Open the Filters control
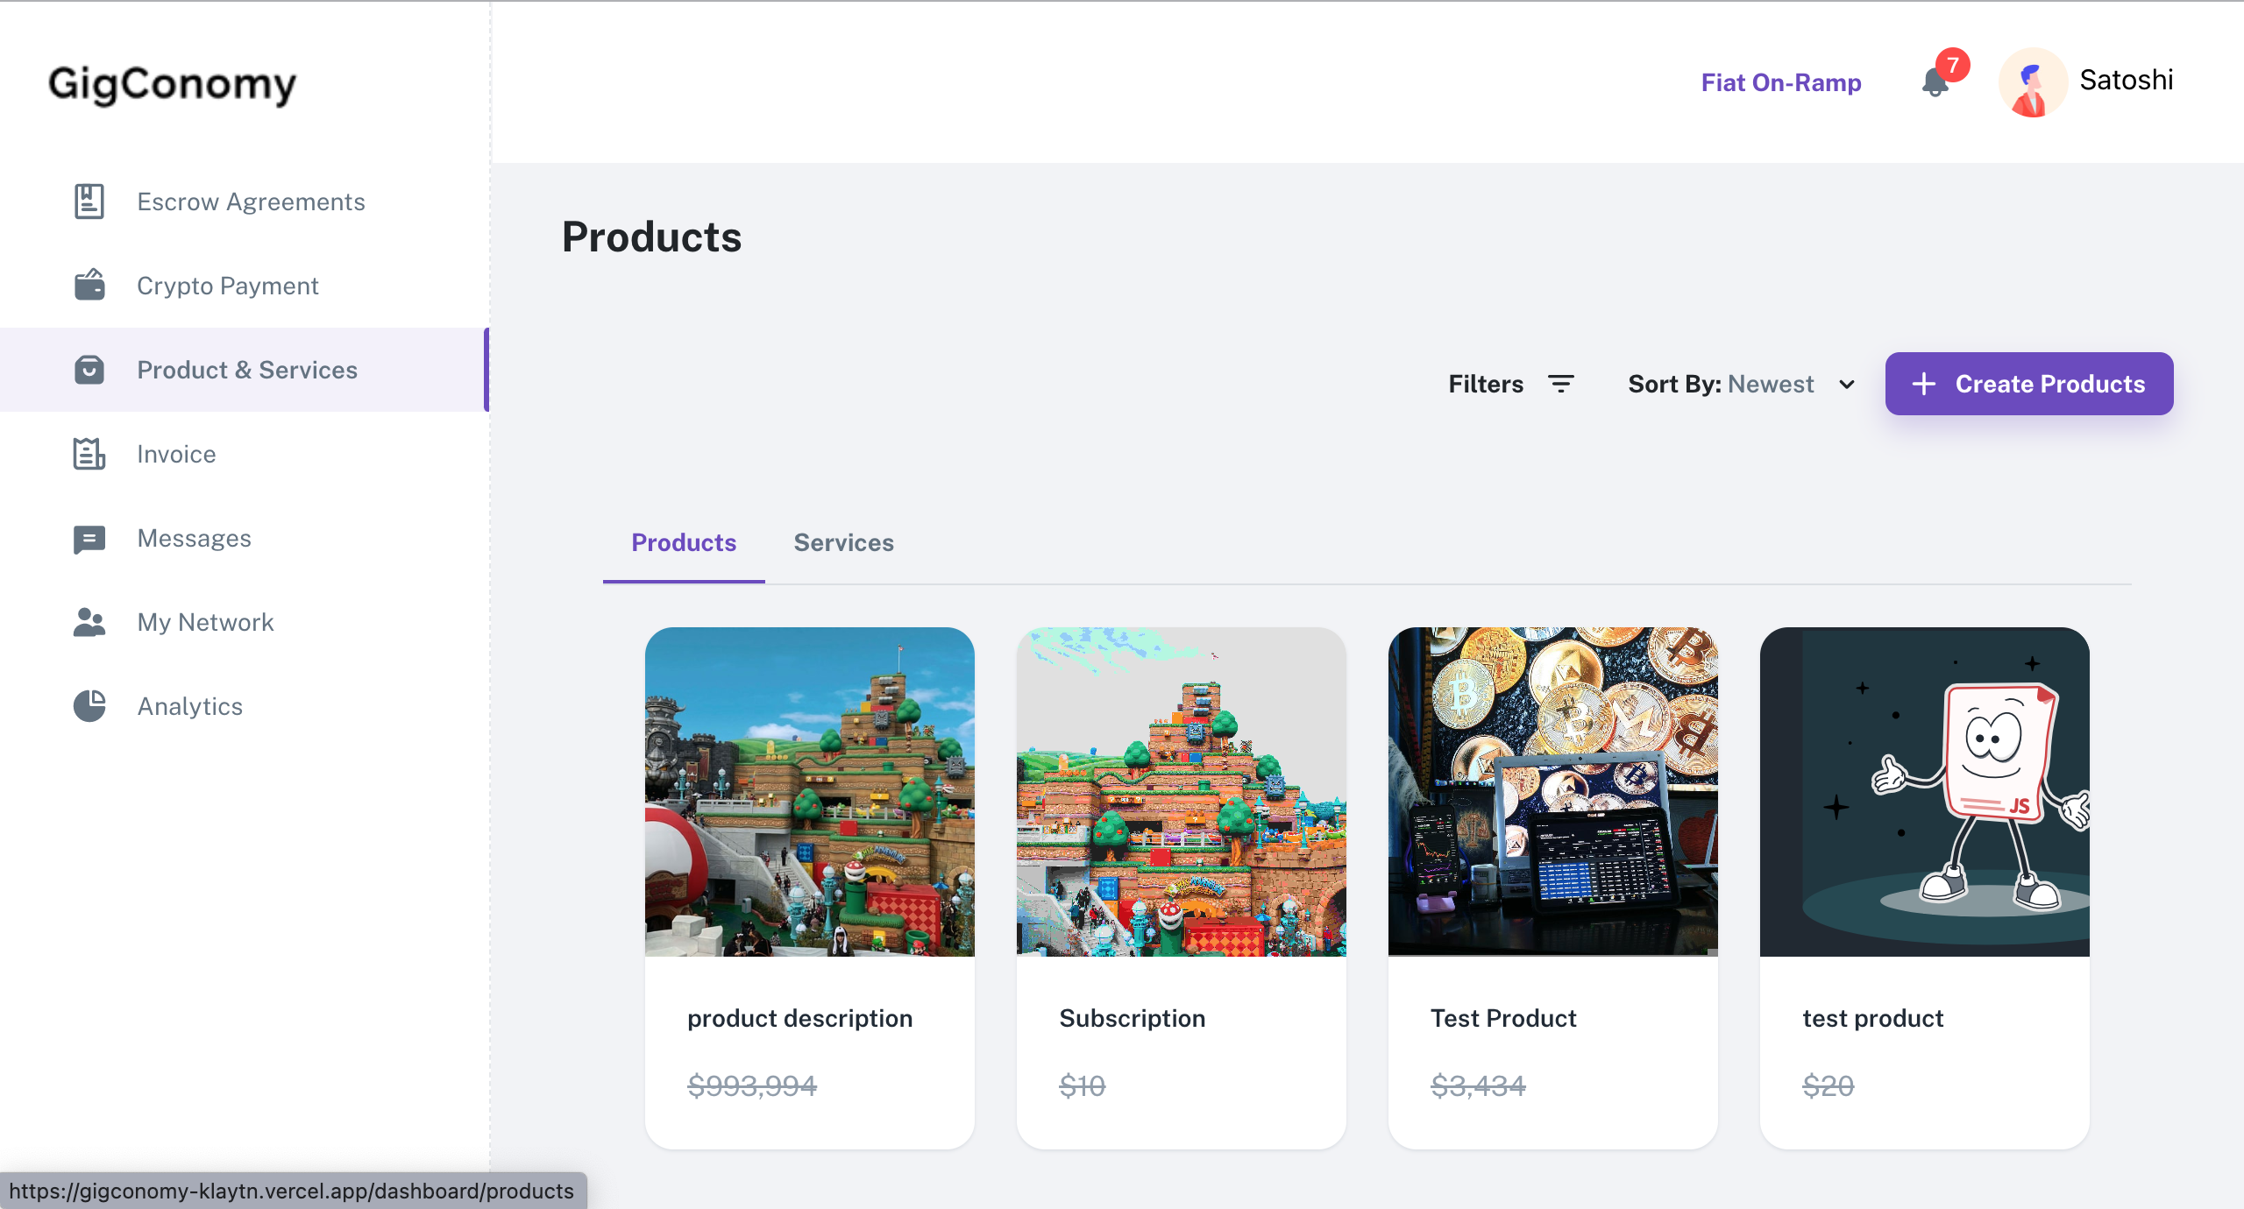 coord(1509,384)
